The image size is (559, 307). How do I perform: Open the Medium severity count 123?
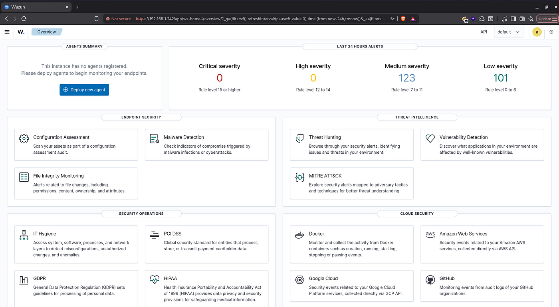click(x=407, y=78)
